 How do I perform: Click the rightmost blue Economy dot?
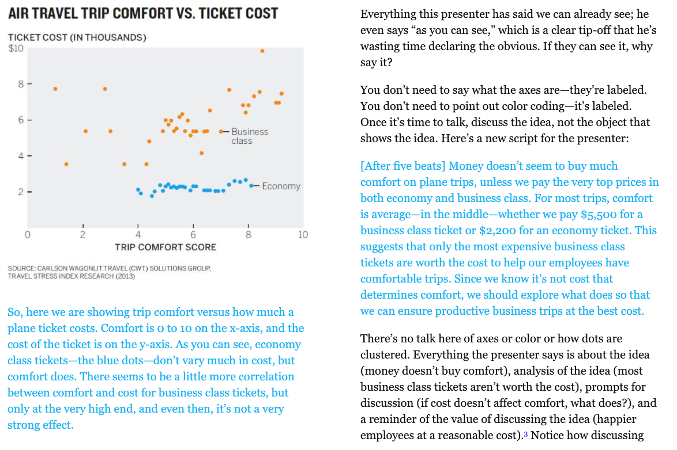(x=251, y=185)
